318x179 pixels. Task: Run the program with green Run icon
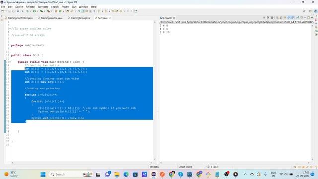point(34,11)
